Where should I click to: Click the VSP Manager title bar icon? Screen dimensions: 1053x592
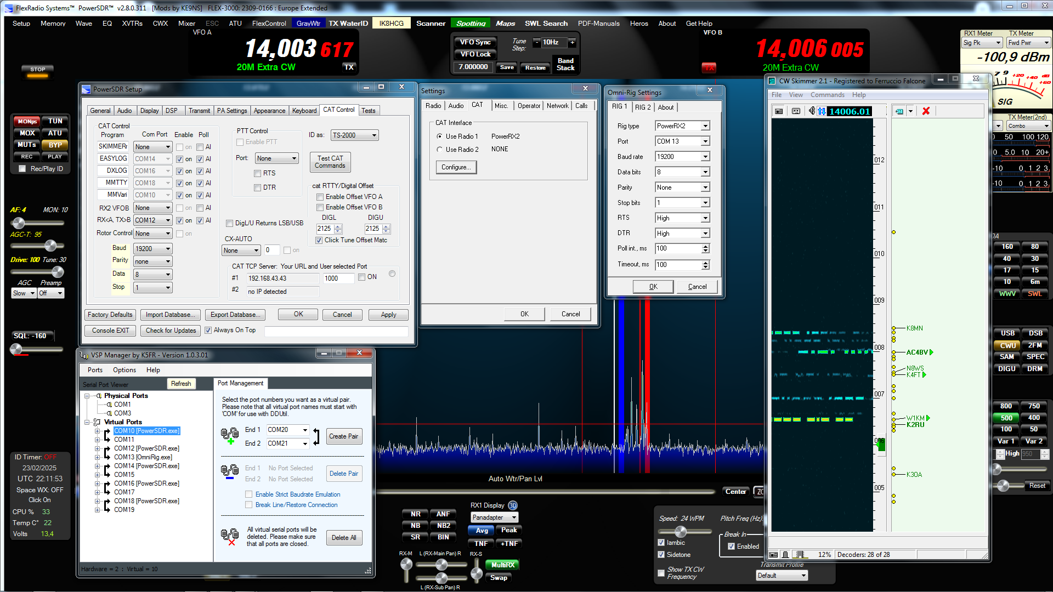(x=84, y=355)
